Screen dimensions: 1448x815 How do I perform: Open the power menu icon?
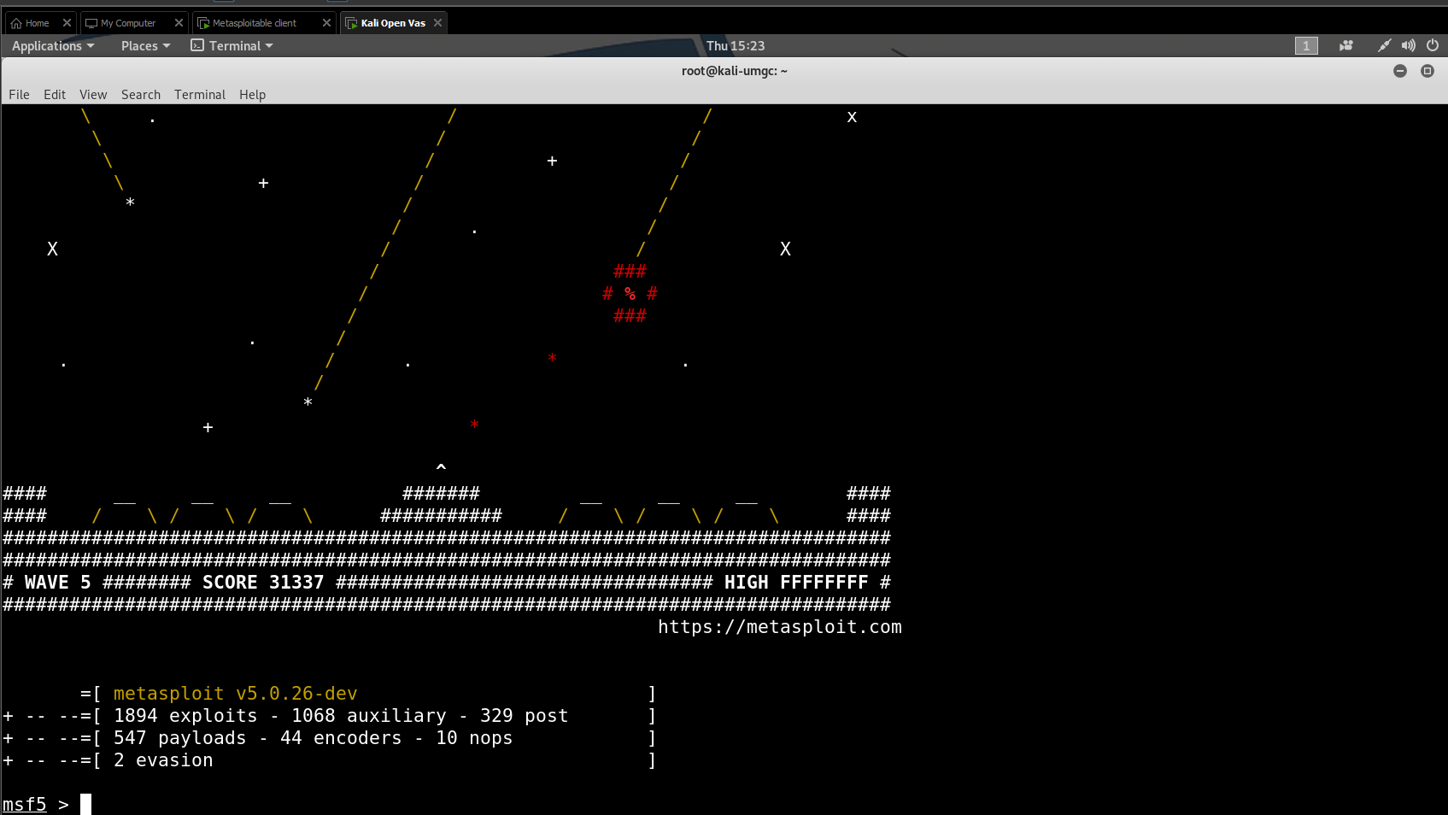click(1433, 46)
